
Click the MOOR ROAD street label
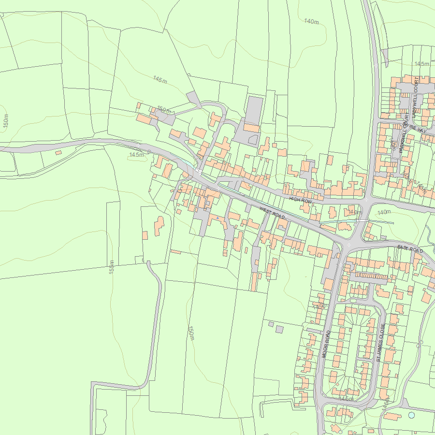[326, 344]
